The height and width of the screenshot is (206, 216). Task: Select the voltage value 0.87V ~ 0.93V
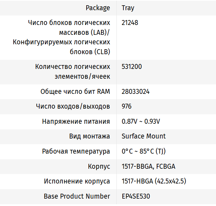coord(141,122)
